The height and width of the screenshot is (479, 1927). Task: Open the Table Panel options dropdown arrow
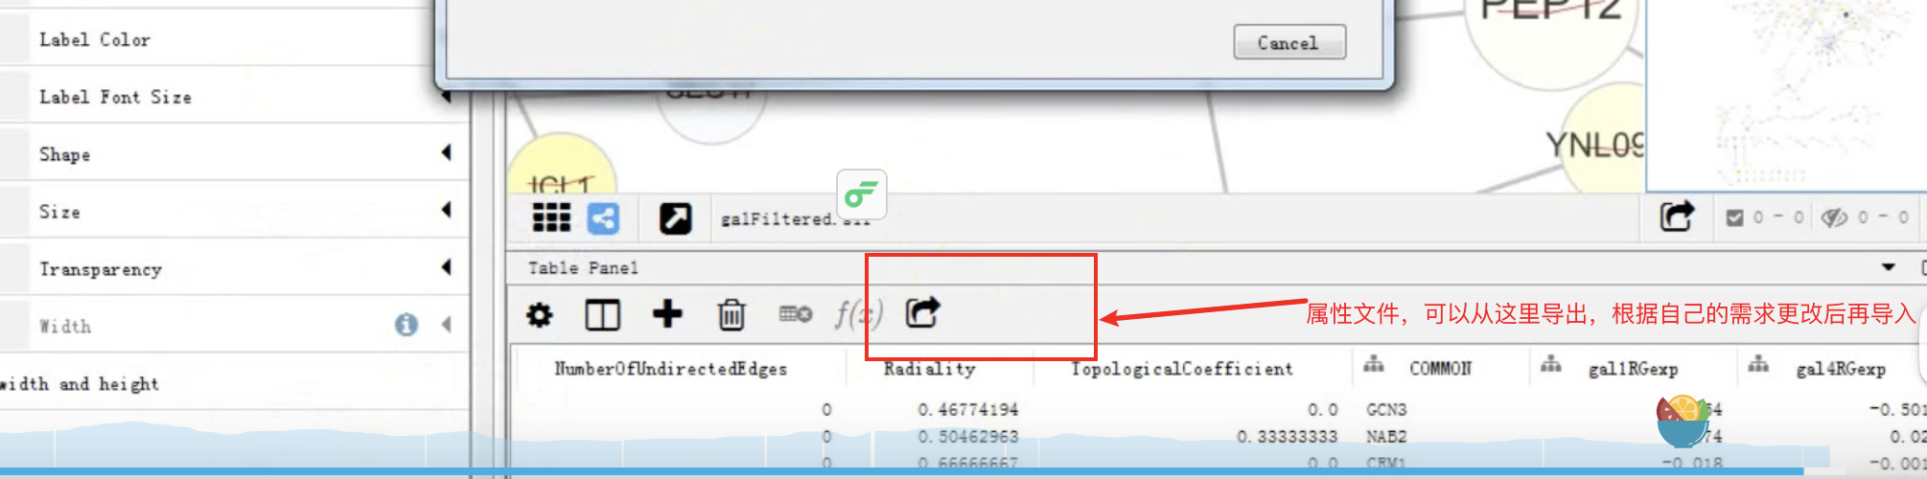1888,267
